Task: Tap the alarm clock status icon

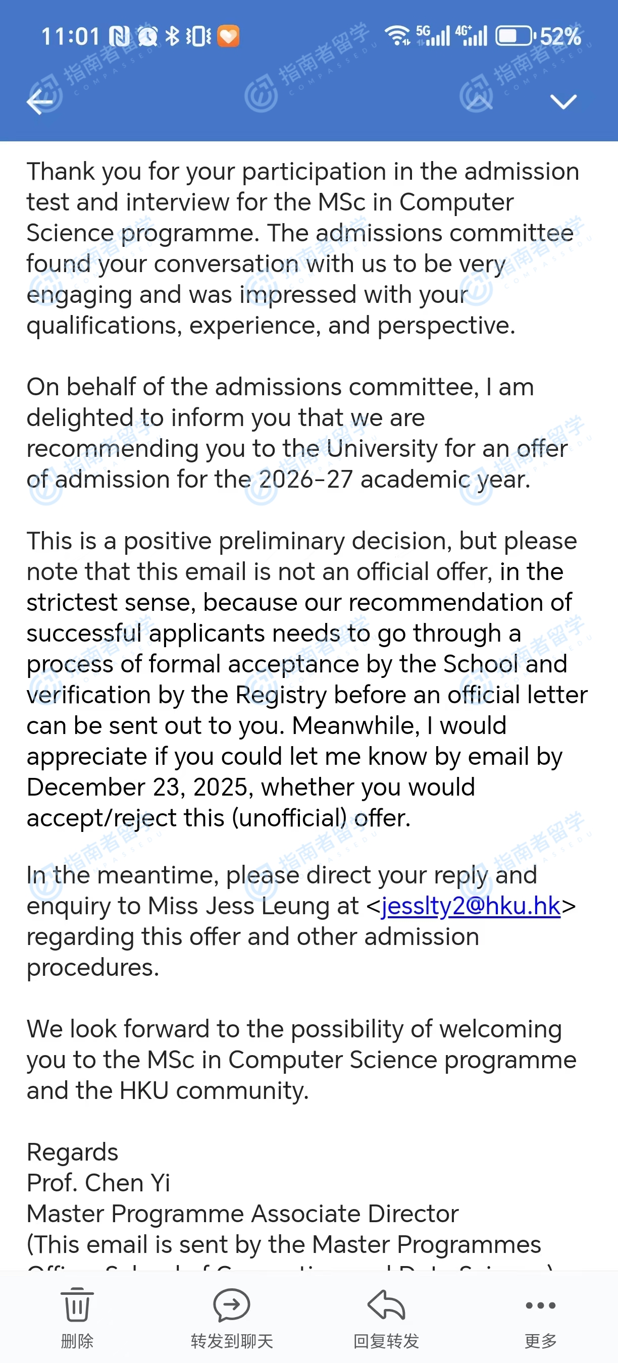Action: tap(147, 36)
